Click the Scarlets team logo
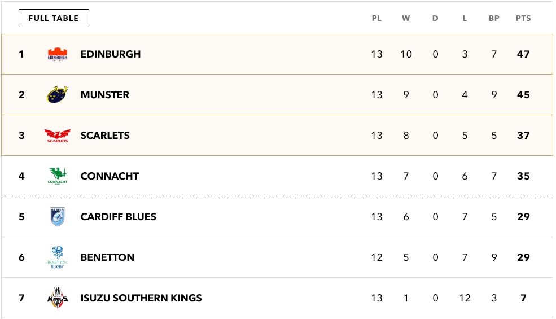 pos(57,136)
